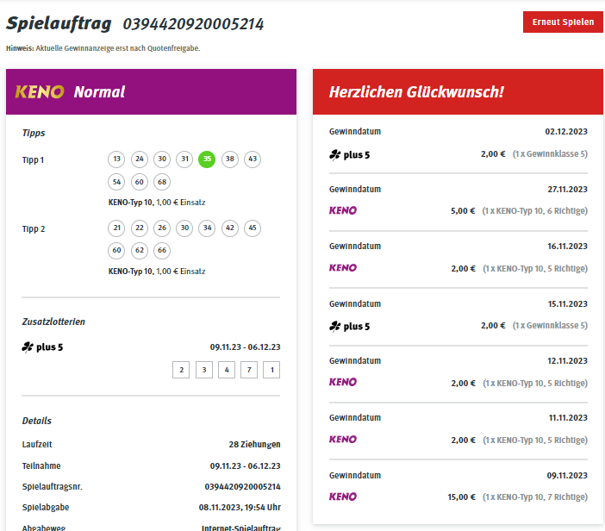Click the Teilnahme period 09.11.23 - 06.12.23 value
The image size is (605, 531).
point(245,466)
